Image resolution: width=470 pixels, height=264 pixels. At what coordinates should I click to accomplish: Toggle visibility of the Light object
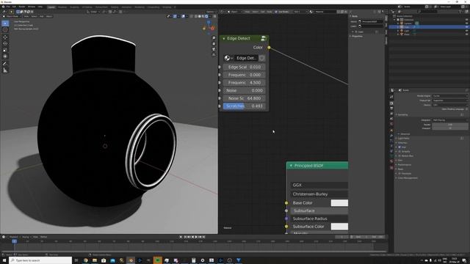point(466,31)
